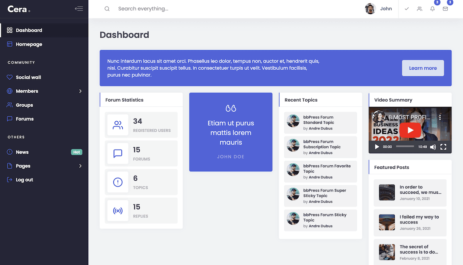The width and height of the screenshot is (463, 265).
Task: Click the friend requests person icon
Action: click(419, 8)
